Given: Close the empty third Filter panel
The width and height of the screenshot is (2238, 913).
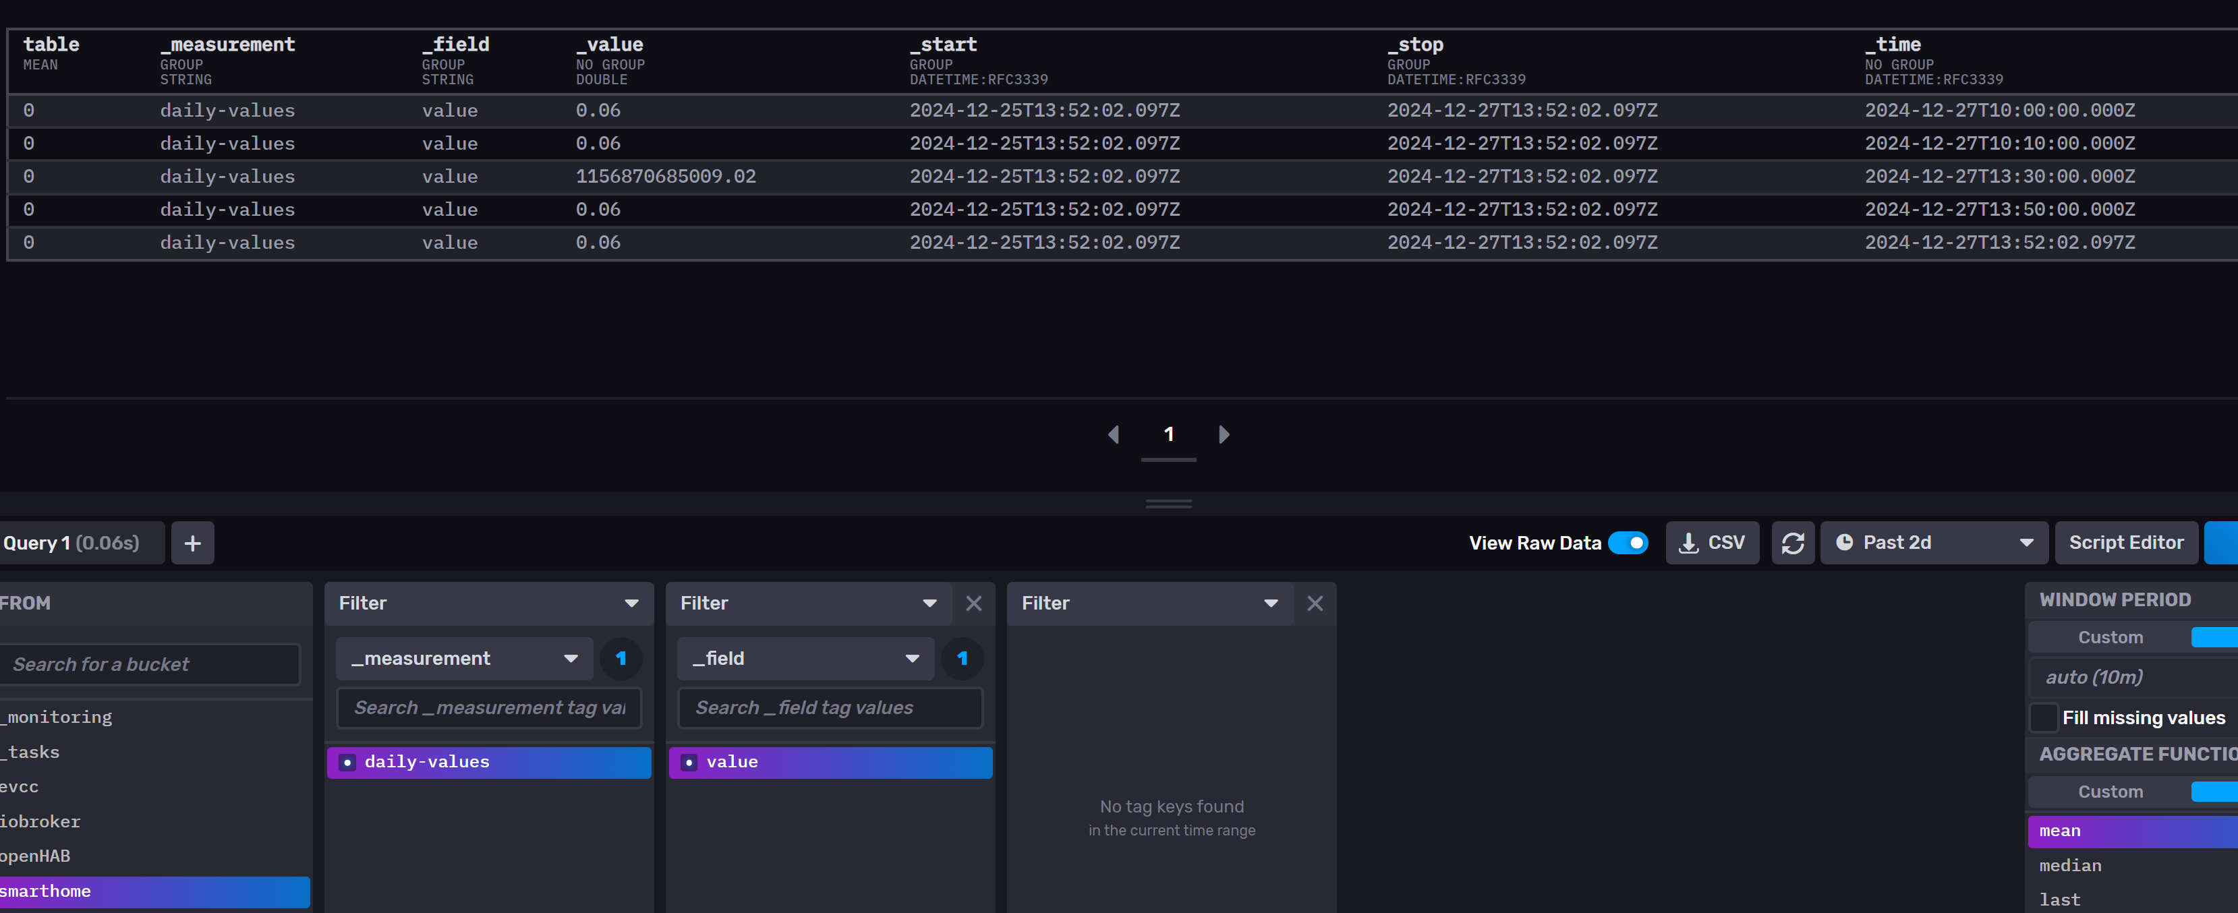Looking at the screenshot, I should click(x=1315, y=603).
